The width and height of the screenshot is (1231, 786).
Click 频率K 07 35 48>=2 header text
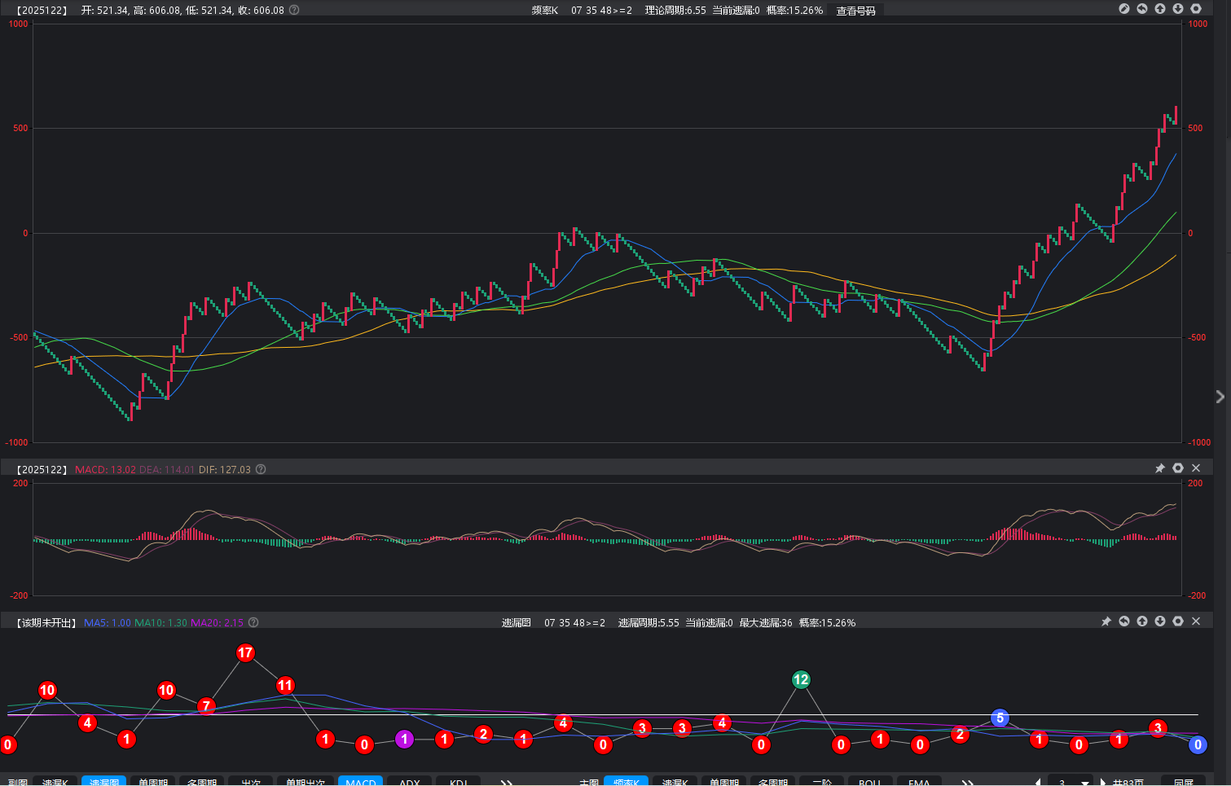click(582, 11)
